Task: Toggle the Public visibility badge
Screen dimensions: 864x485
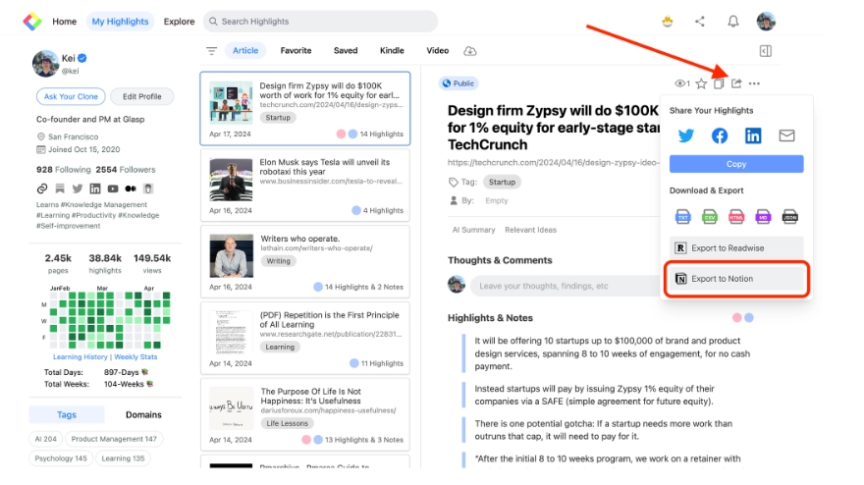Action: (459, 83)
